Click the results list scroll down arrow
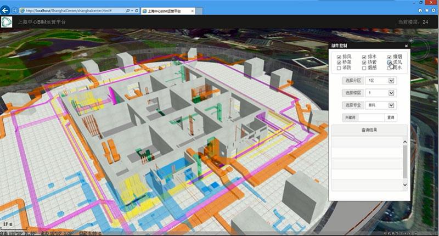 (x=405, y=185)
